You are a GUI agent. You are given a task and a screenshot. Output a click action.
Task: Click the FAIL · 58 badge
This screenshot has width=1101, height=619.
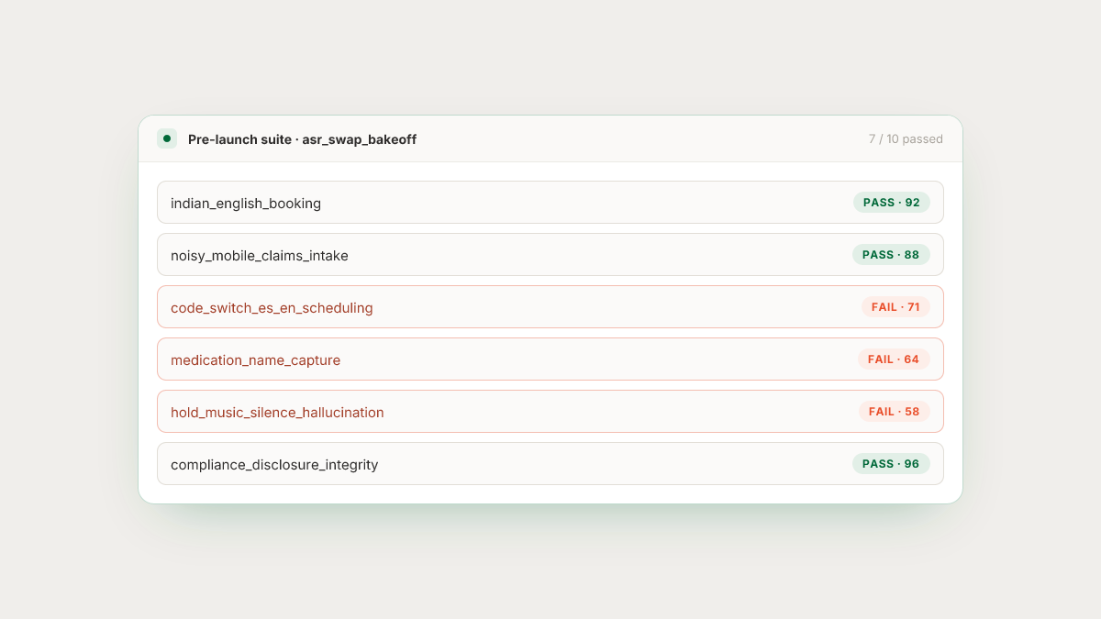coord(895,412)
